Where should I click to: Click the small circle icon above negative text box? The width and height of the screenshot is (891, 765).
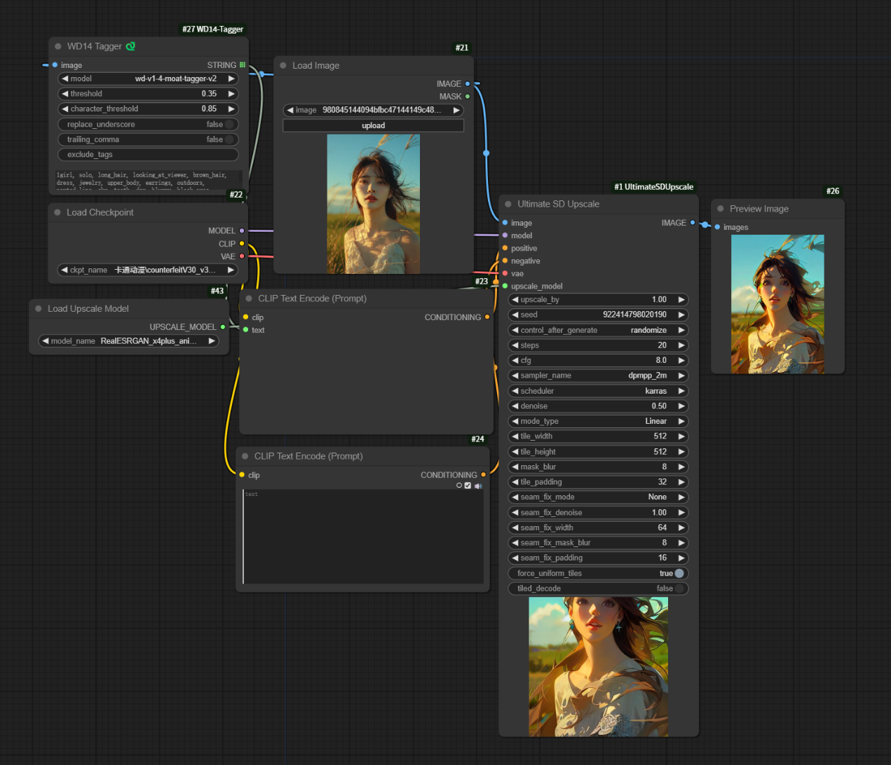tap(459, 485)
